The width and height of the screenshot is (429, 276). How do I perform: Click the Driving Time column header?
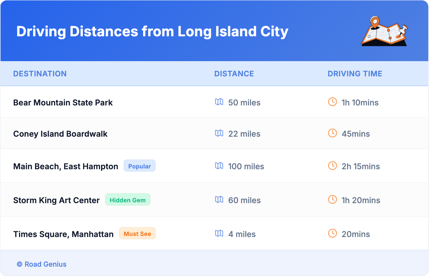pyautogui.click(x=355, y=74)
